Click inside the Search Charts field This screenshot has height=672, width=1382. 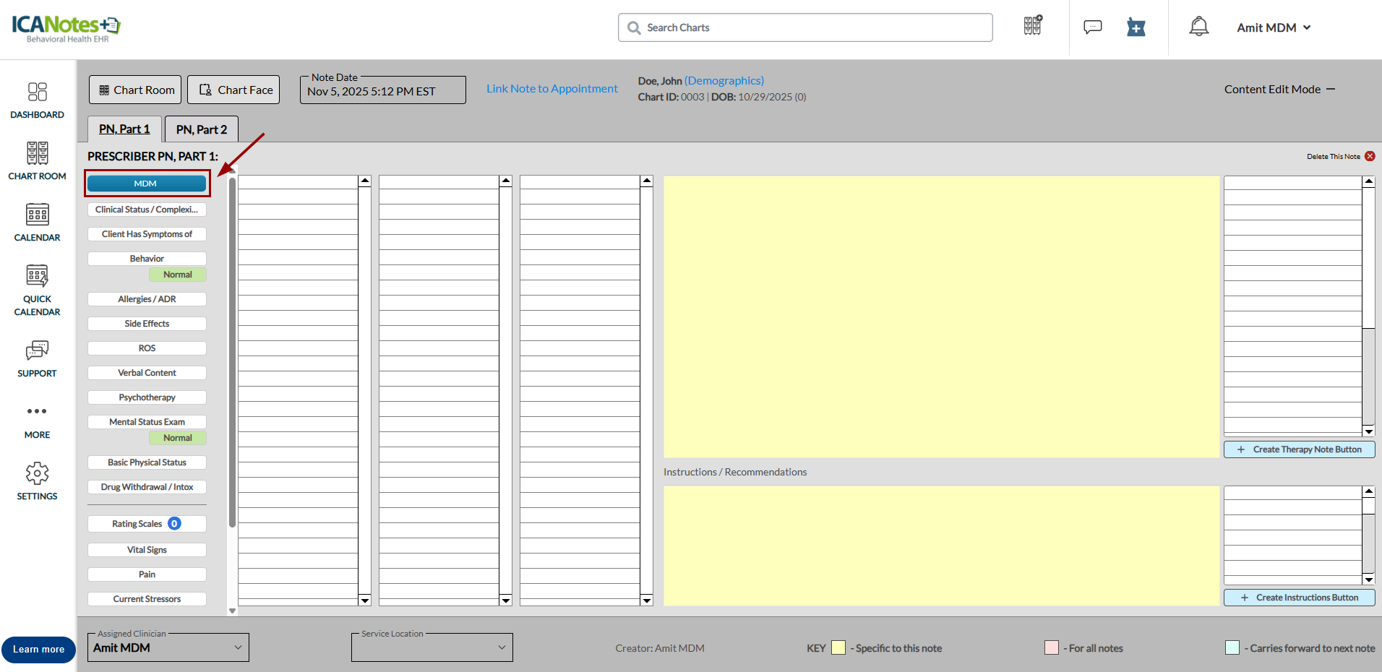tap(804, 27)
